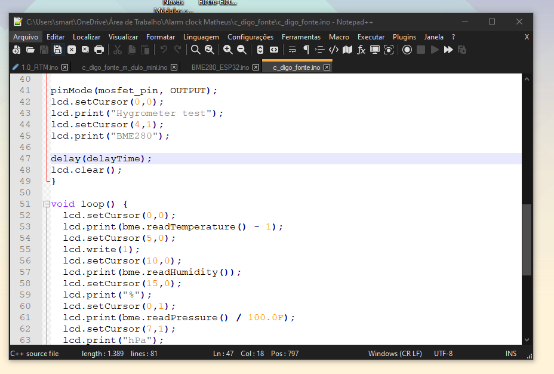
Task: Click the stop macro recording icon
Action: click(x=421, y=50)
